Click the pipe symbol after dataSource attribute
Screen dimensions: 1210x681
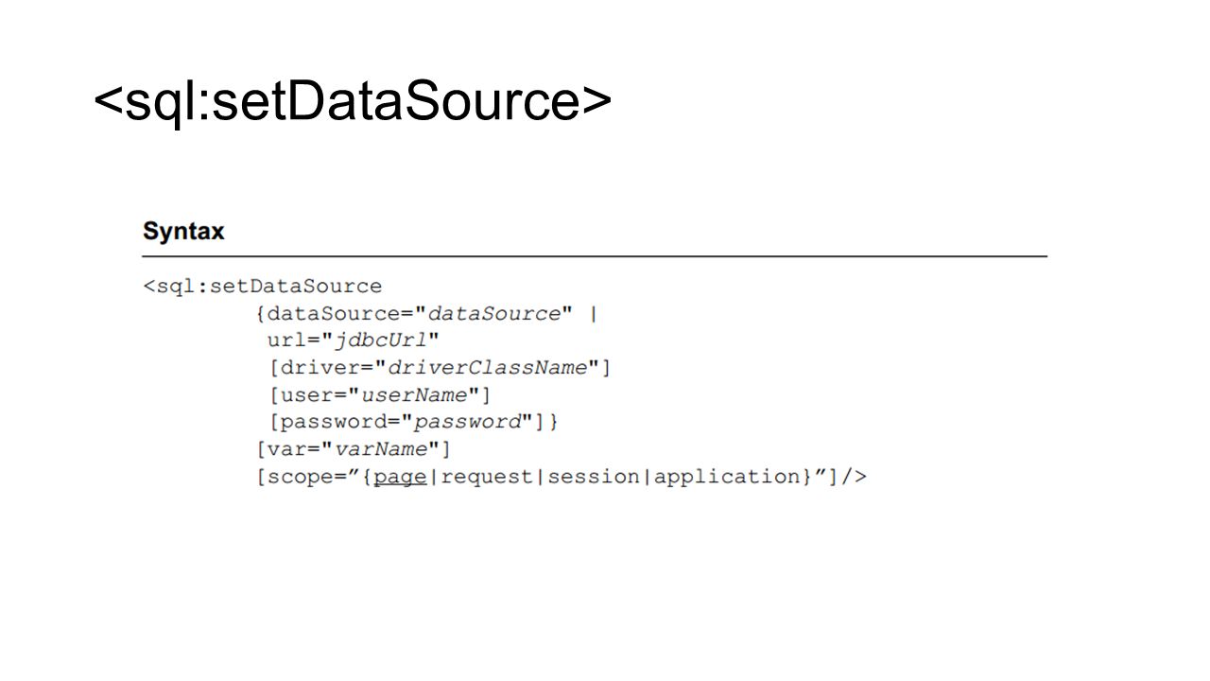594,314
